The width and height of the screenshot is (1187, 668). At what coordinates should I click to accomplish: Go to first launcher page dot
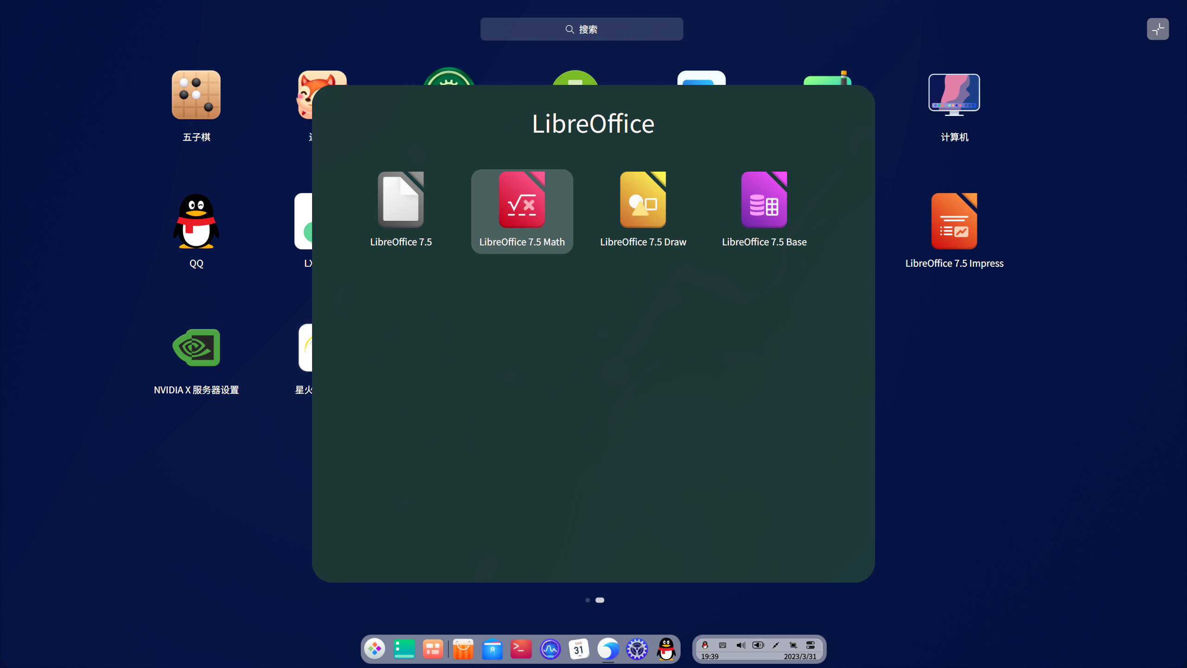pos(587,600)
